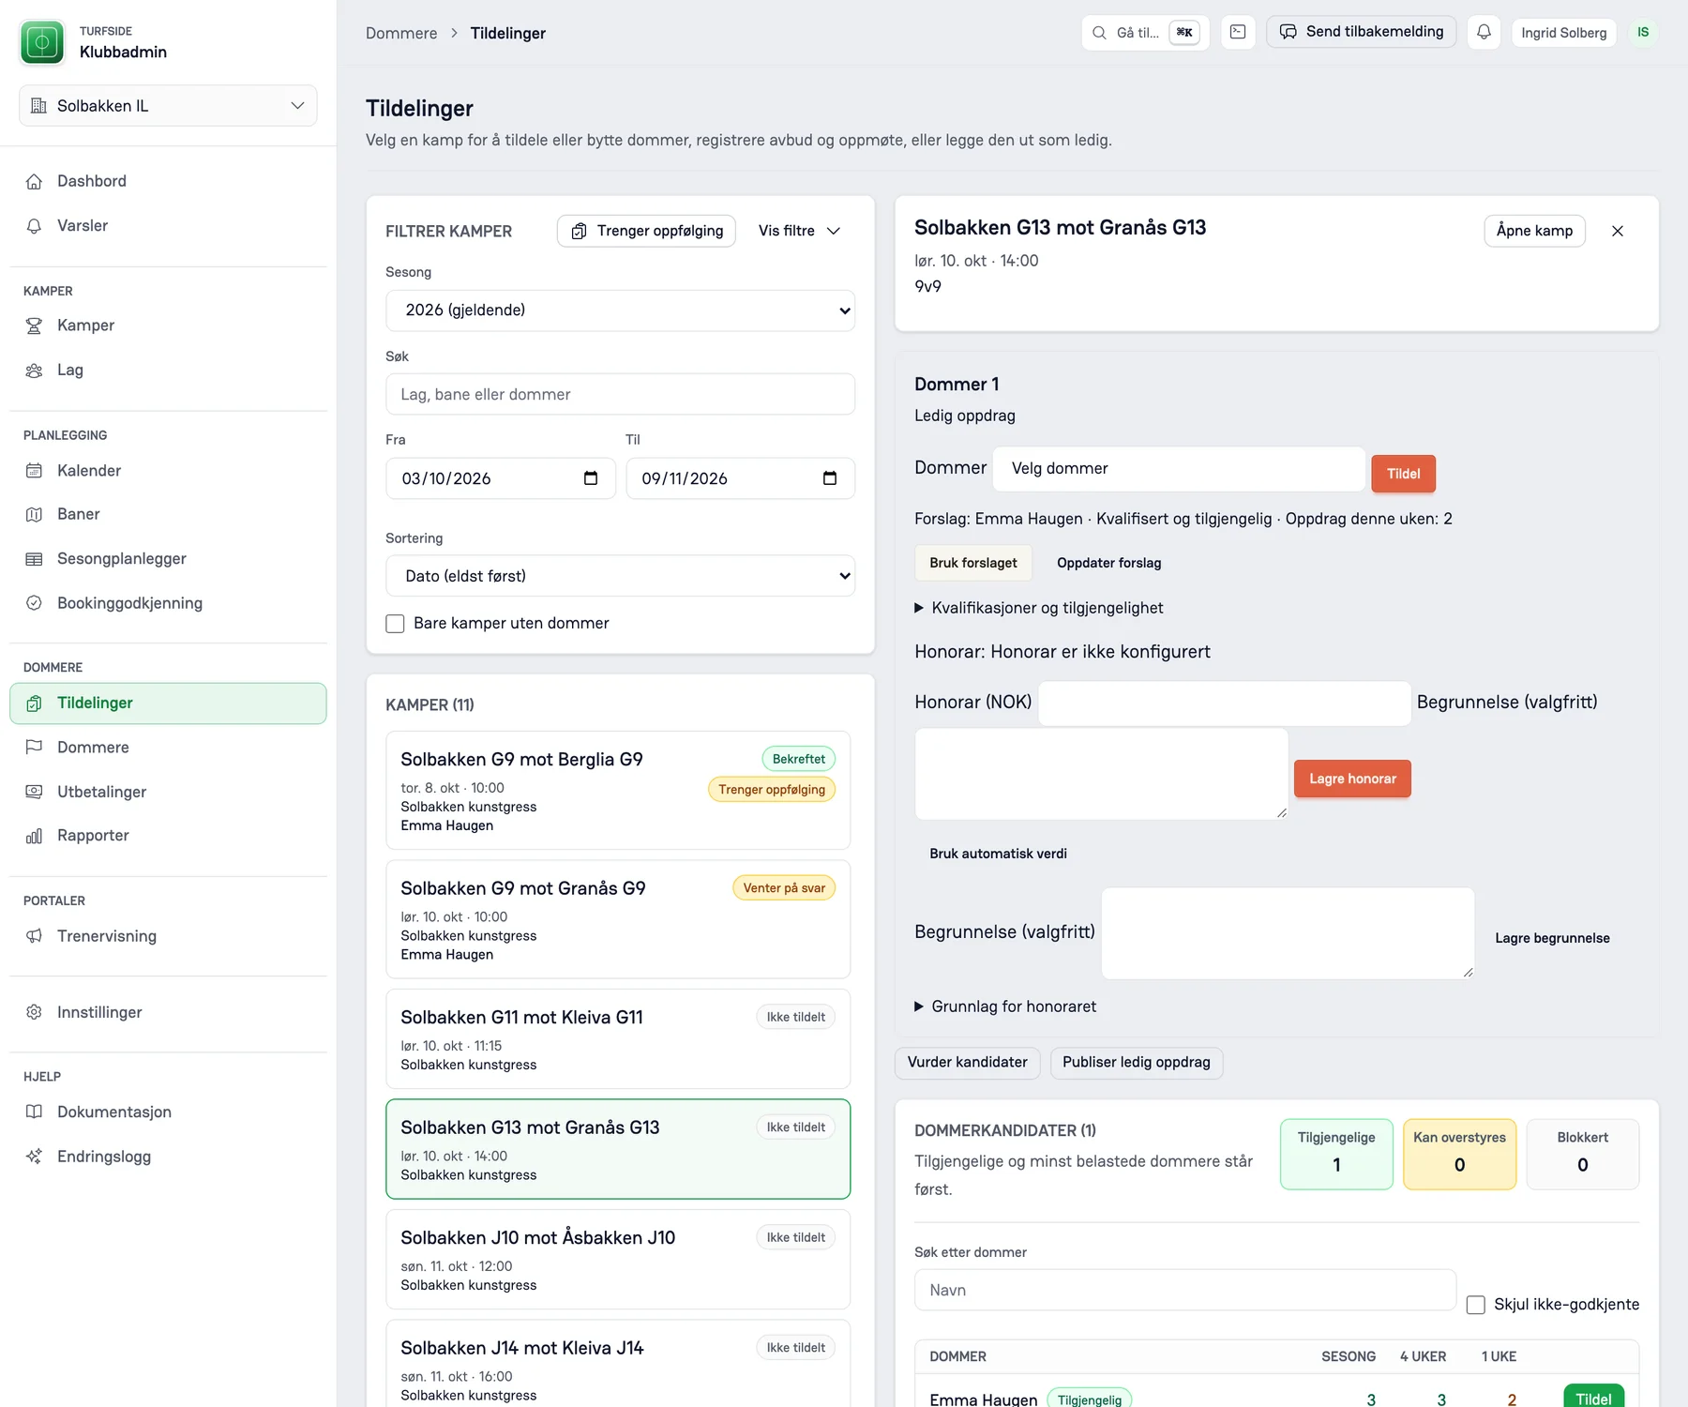The width and height of the screenshot is (1688, 1407).
Task: Expand Vis filtre options
Action: coord(800,231)
